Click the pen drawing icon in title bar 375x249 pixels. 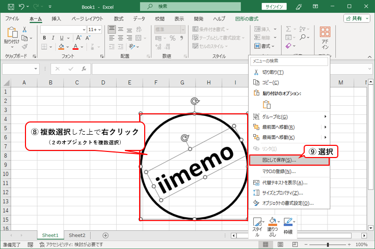299,7
